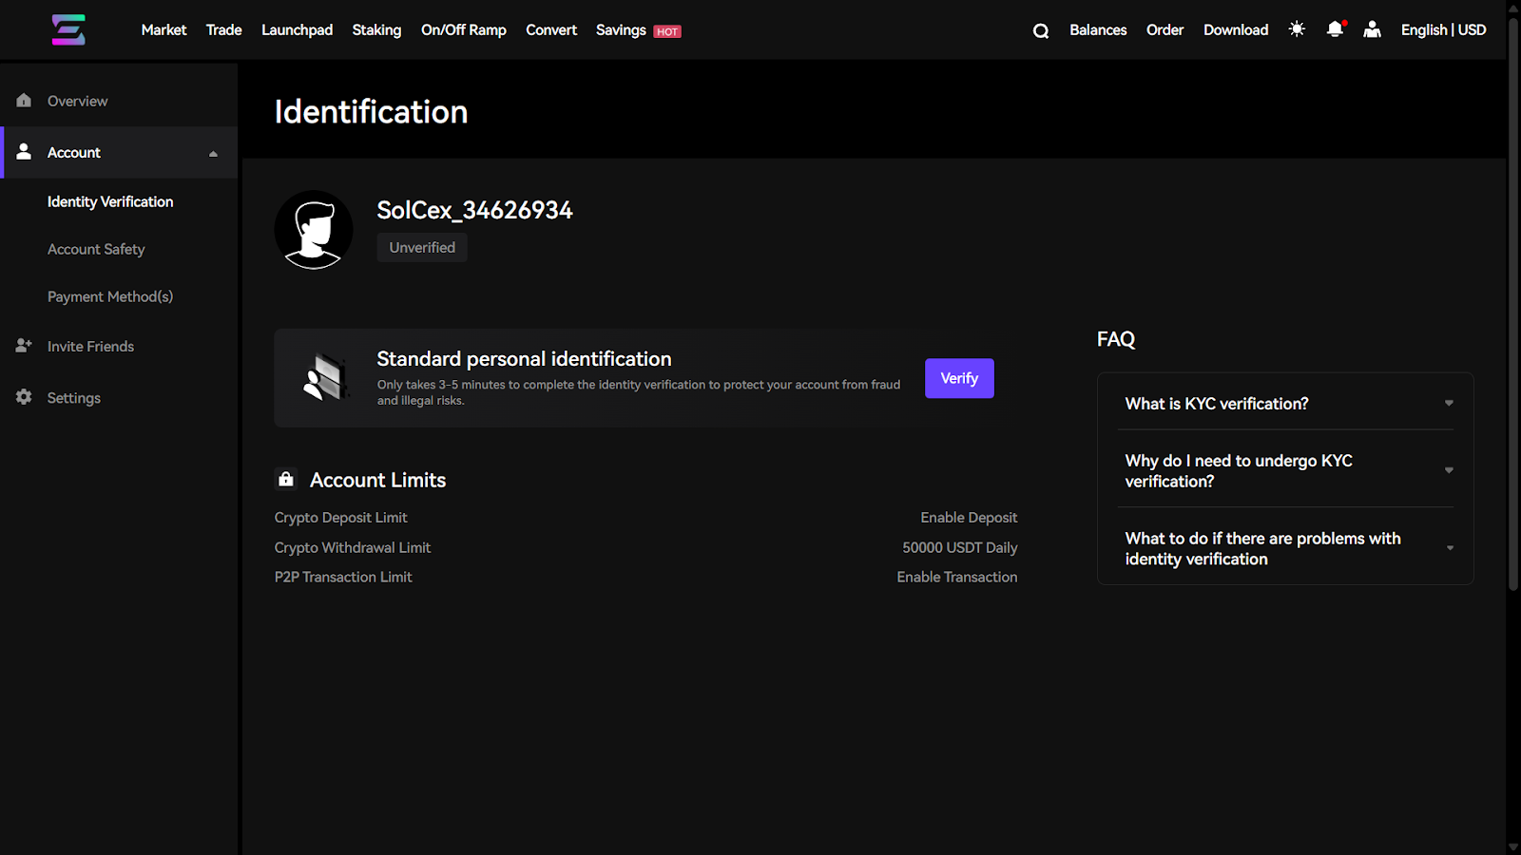Open Settings gear icon in sidebar
This screenshot has height=855, width=1521.
tap(24, 397)
